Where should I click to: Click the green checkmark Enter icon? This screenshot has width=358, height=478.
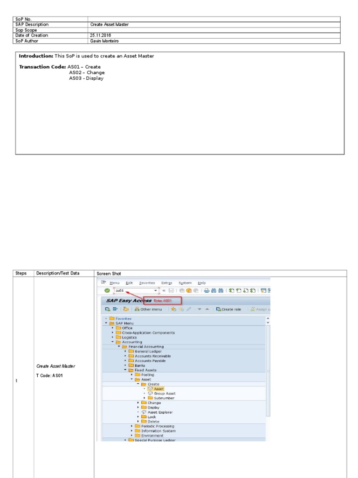click(x=107, y=290)
